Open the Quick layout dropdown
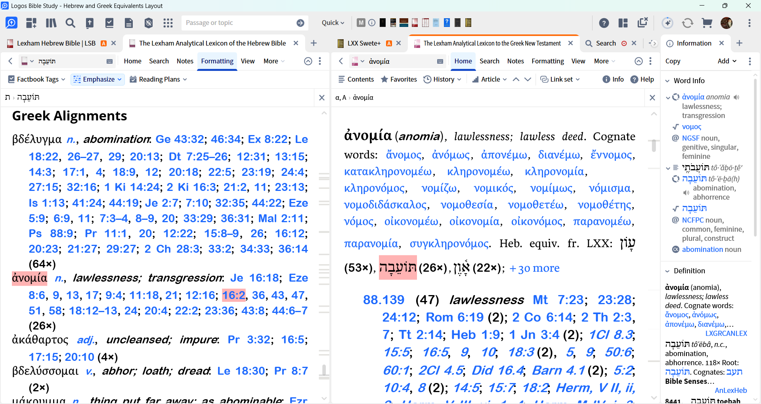The image size is (761, 404). (333, 23)
